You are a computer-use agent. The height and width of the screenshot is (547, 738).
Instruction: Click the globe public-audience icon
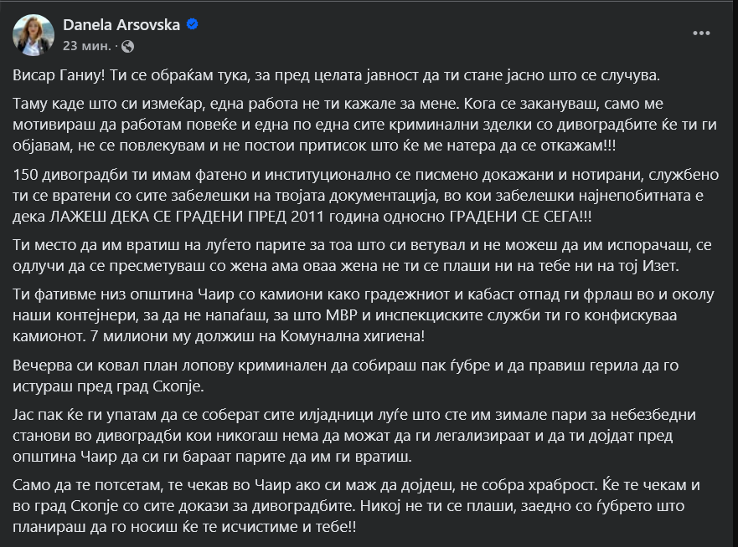point(127,46)
